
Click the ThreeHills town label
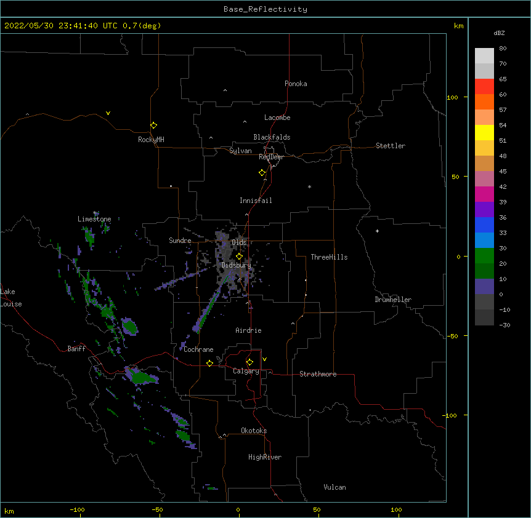point(329,257)
